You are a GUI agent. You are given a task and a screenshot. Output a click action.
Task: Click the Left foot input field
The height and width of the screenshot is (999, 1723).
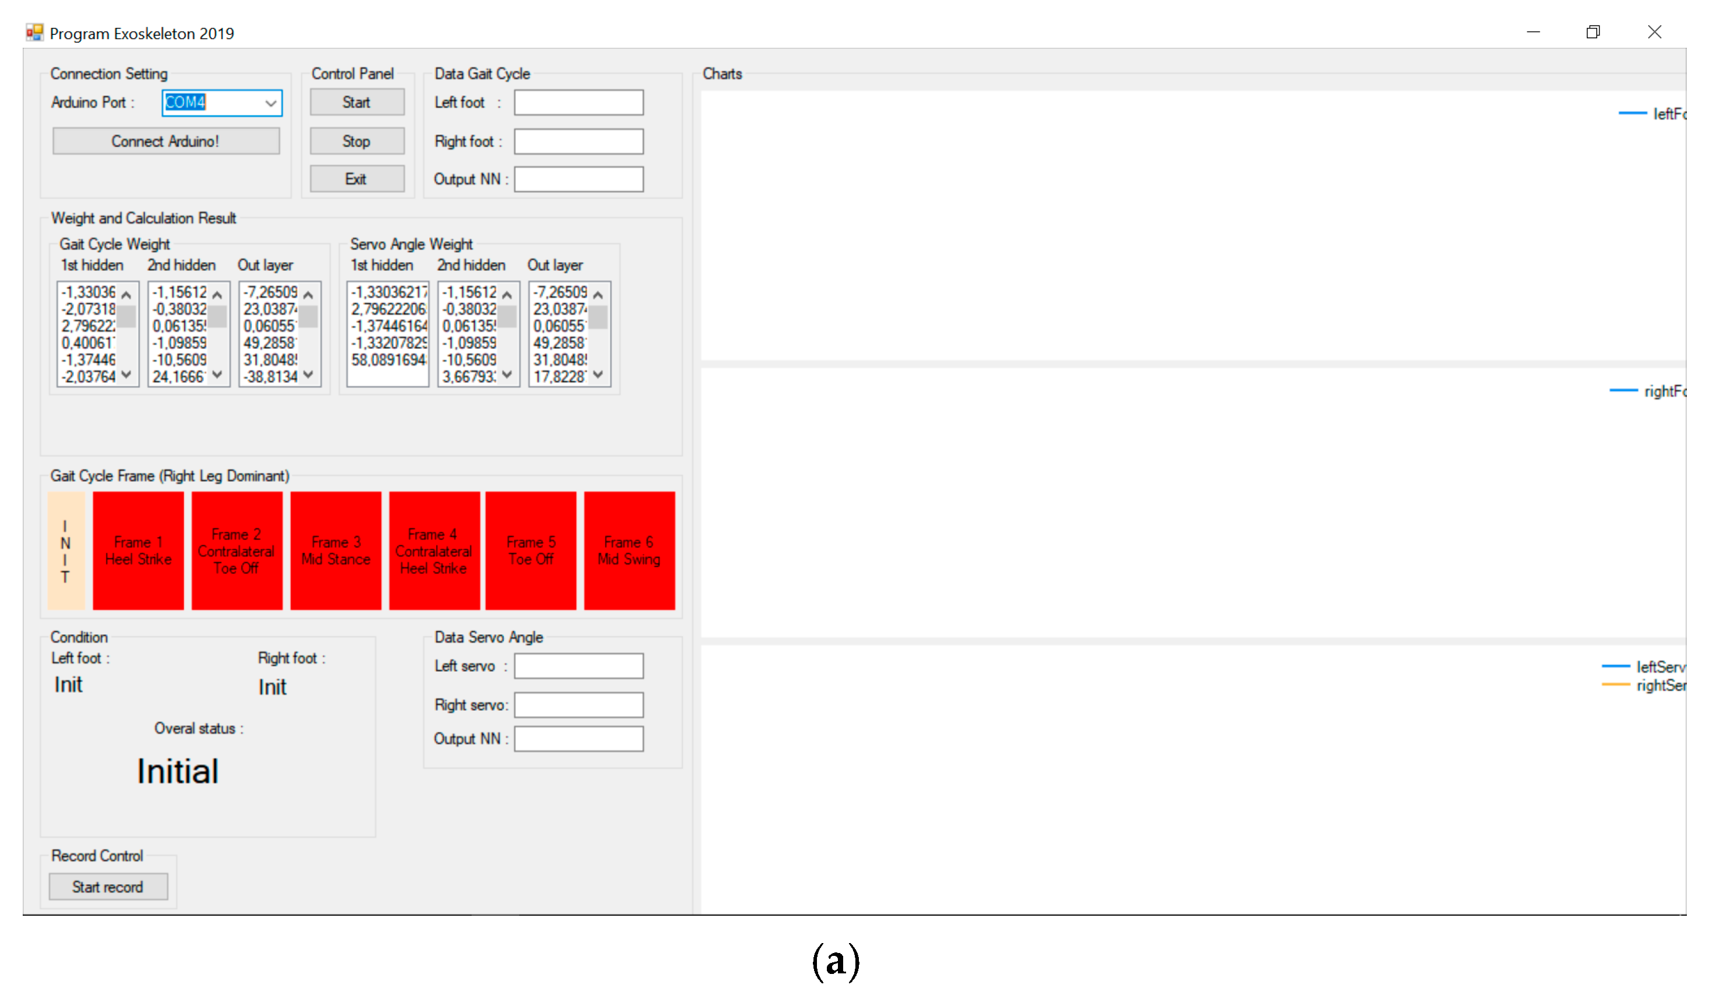point(578,103)
